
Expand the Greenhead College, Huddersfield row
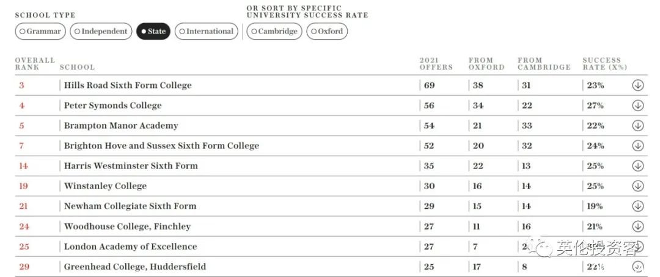point(637,267)
